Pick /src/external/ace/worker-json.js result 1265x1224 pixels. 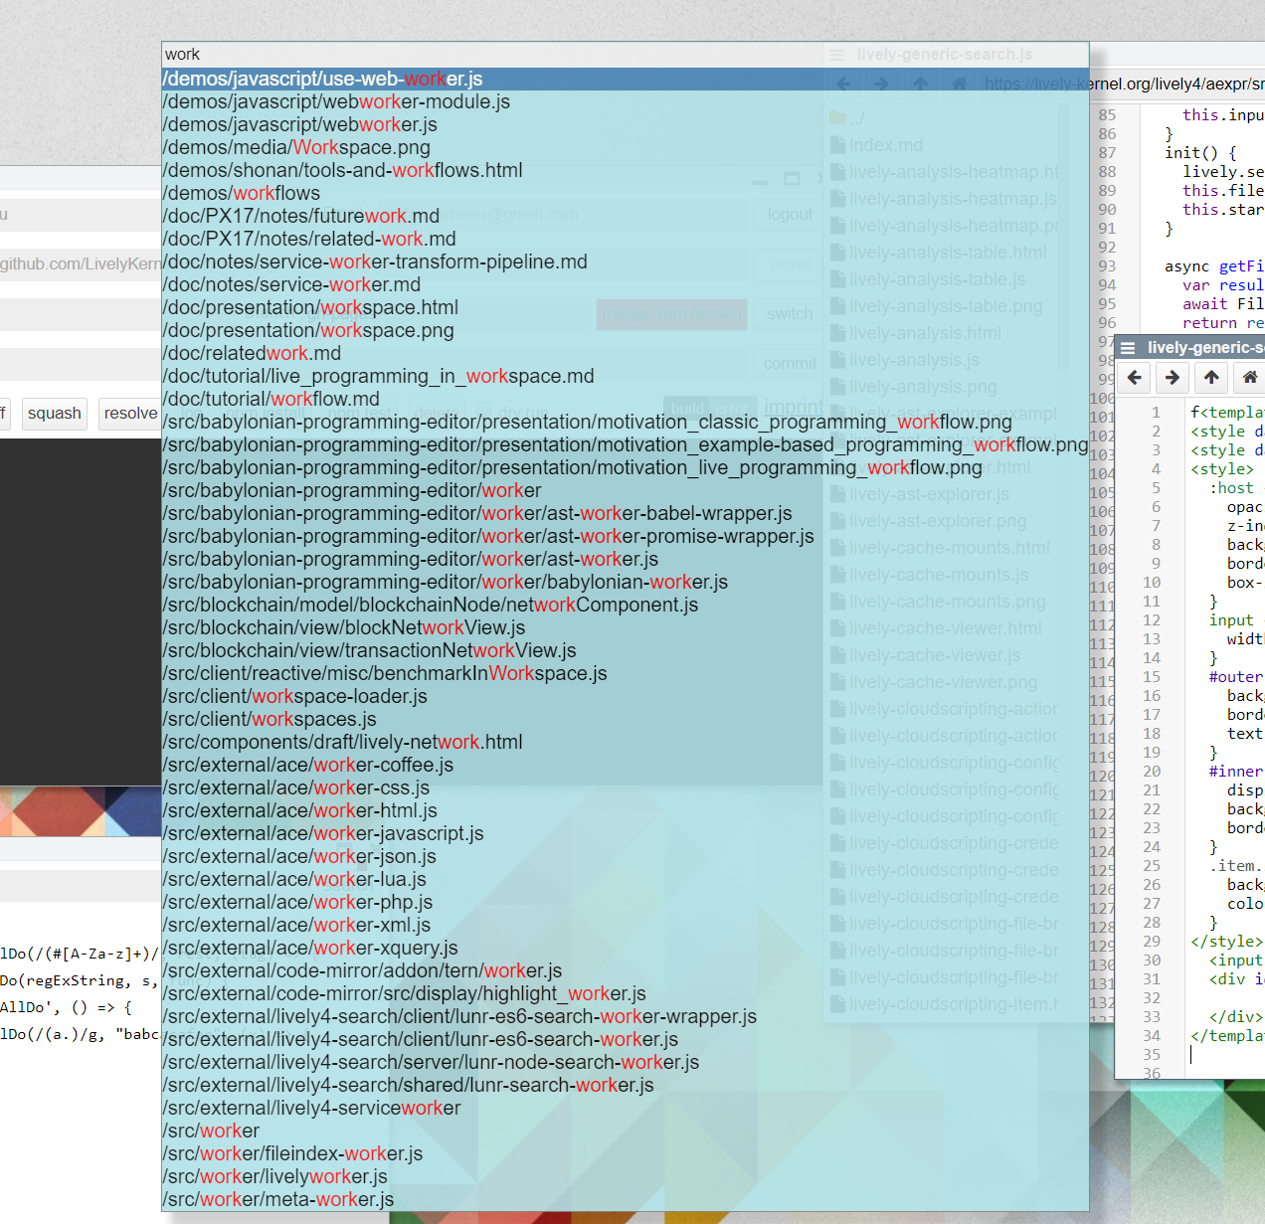pos(299,857)
